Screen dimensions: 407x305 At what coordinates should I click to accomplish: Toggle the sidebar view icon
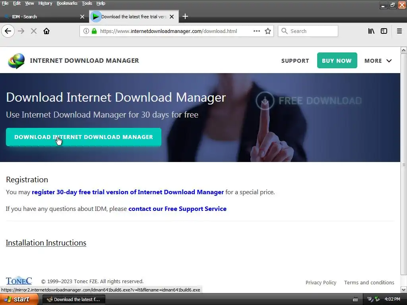pyautogui.click(x=384, y=31)
